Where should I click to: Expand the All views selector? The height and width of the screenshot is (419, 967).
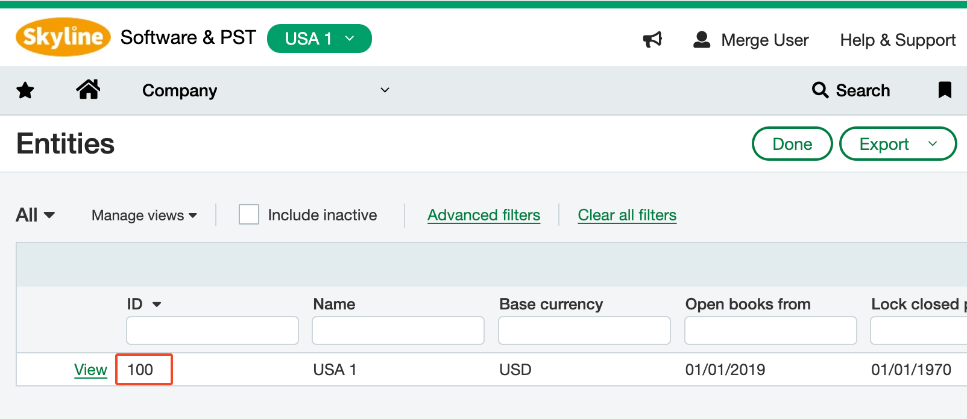pos(35,215)
